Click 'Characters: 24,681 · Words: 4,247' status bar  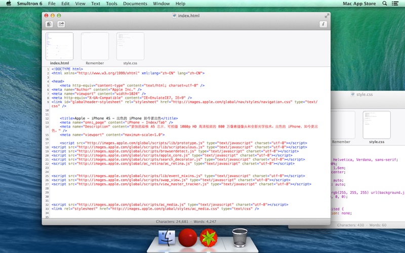186,222
